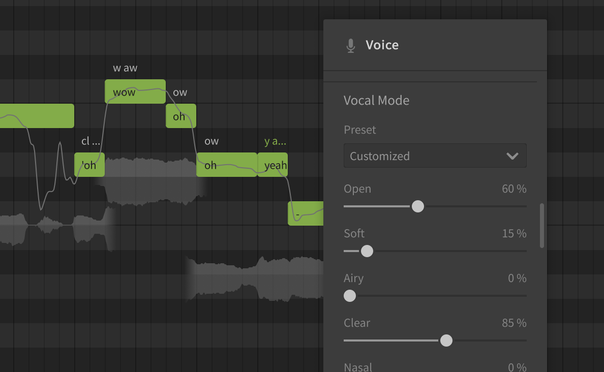The height and width of the screenshot is (372, 604).
Task: Click the Nasal 0 % value
Action: coord(517,367)
